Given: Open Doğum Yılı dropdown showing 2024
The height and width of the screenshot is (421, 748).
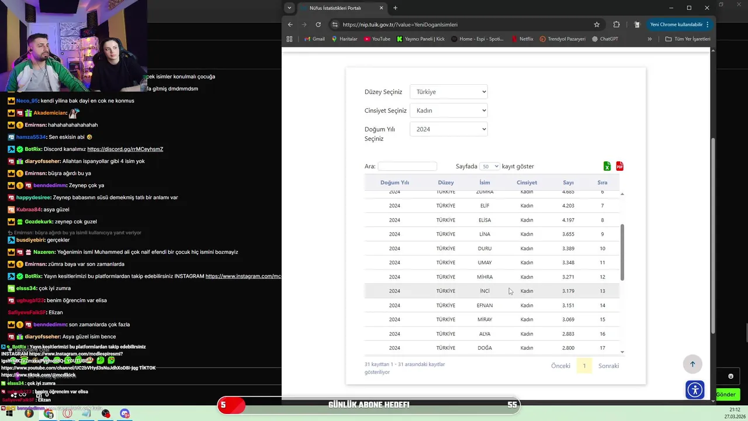Looking at the screenshot, I should (448, 129).
